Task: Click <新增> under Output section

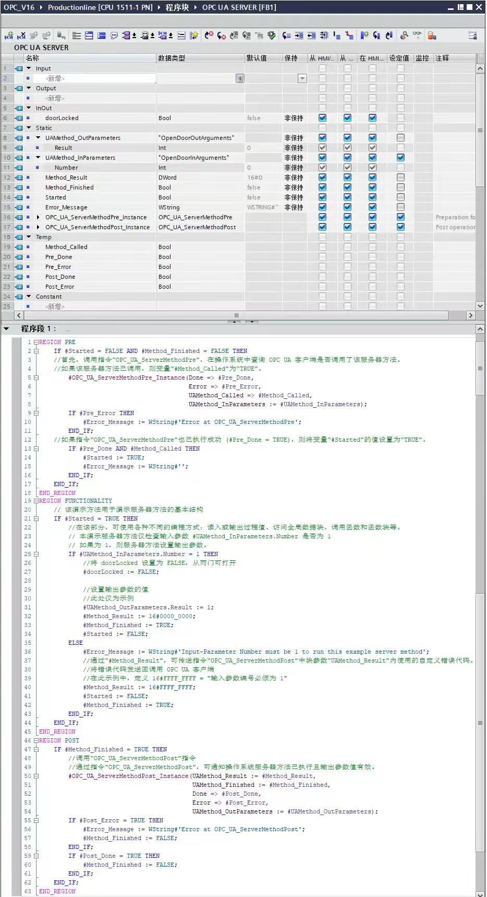Action: pos(55,98)
